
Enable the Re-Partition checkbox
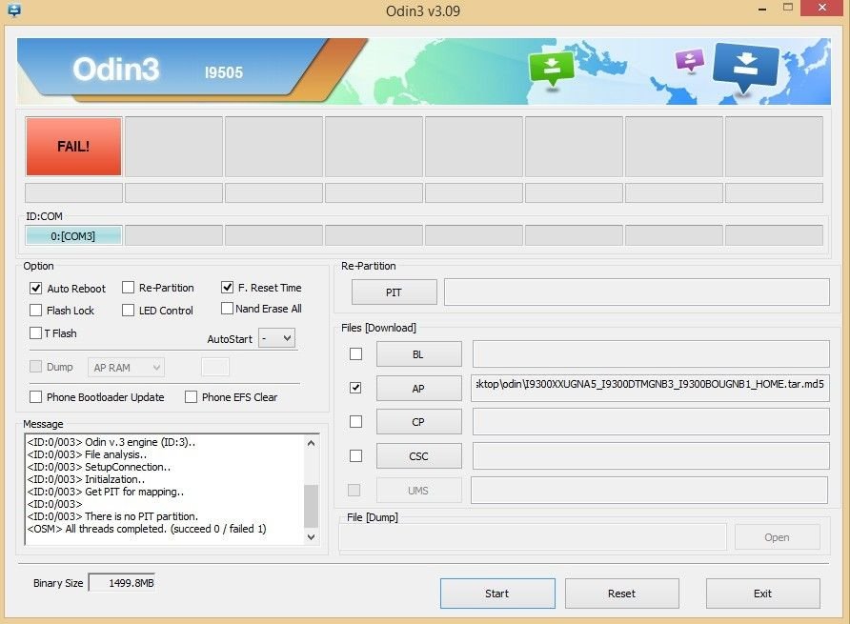click(x=128, y=288)
